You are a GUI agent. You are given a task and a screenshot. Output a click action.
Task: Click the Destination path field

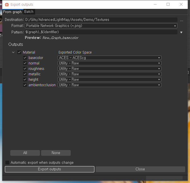[101, 20]
